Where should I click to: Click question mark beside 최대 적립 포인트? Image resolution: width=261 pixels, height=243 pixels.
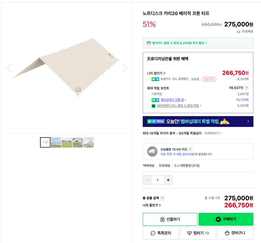click(247, 87)
